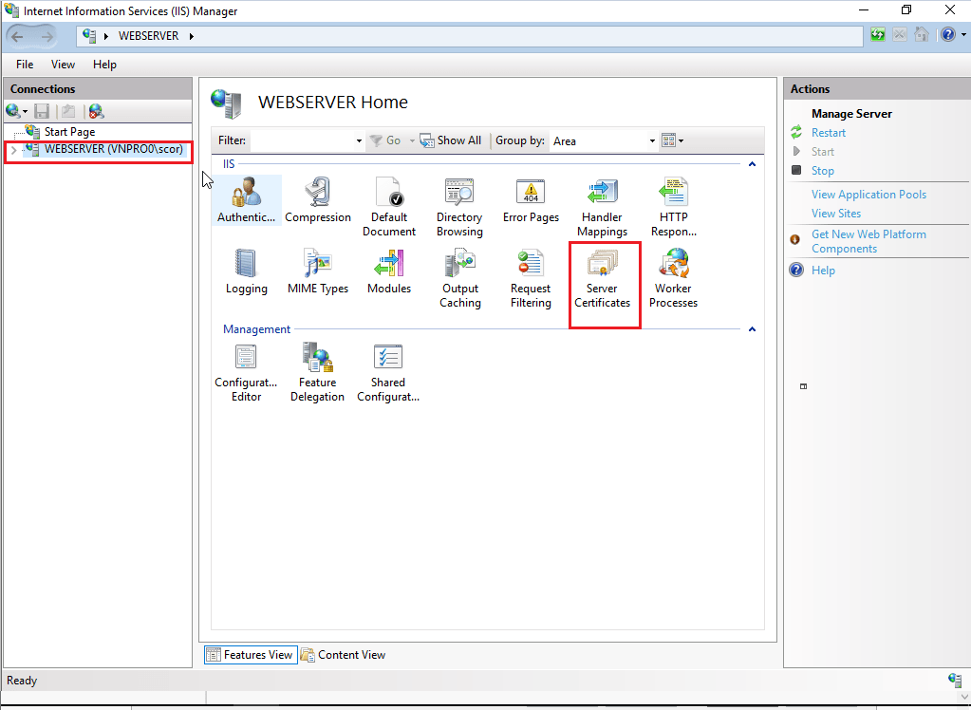Screen dimensions: 971x710
Task: Open the help icon dropdown arrow
Action: click(x=963, y=35)
